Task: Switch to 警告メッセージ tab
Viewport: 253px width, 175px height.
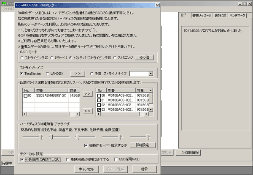Action: (202, 15)
